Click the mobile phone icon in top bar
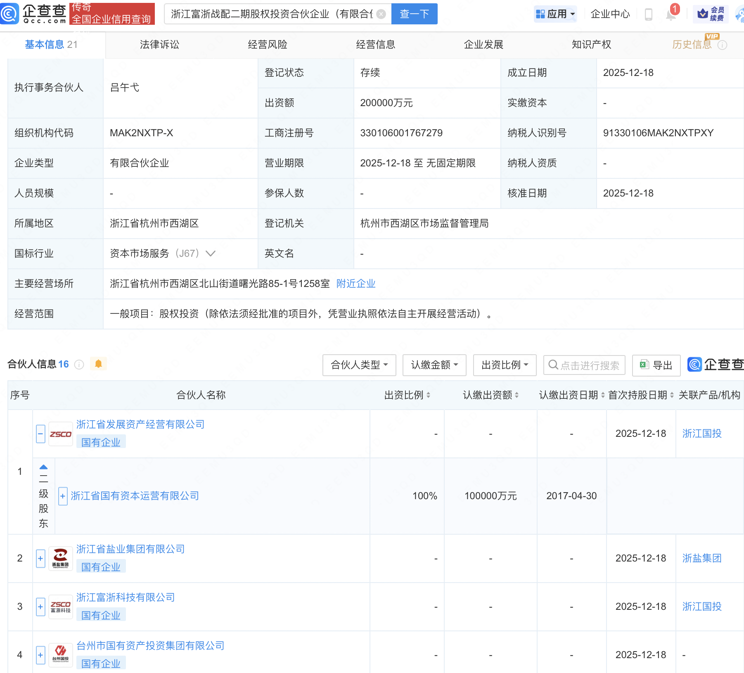 649,14
